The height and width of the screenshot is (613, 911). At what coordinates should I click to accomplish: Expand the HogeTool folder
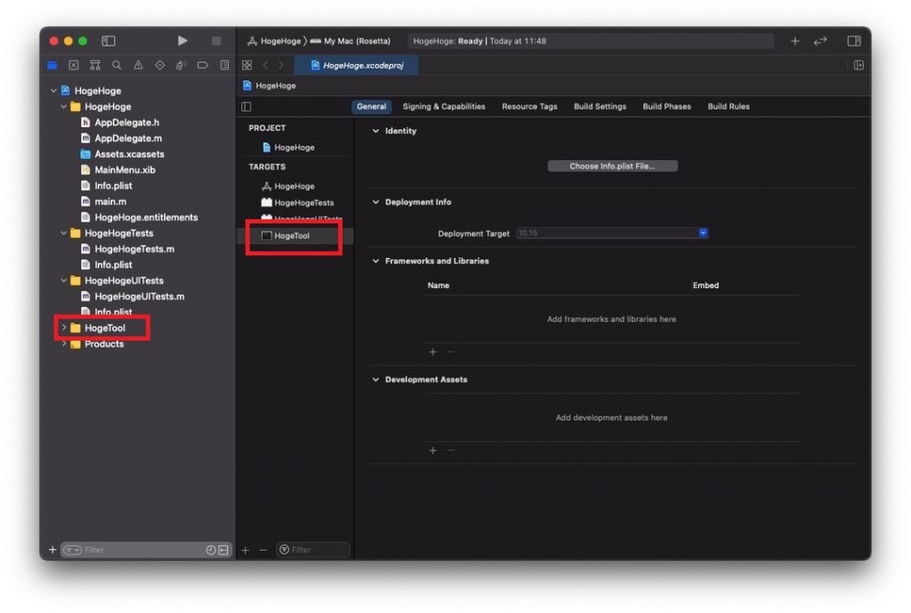(64, 327)
